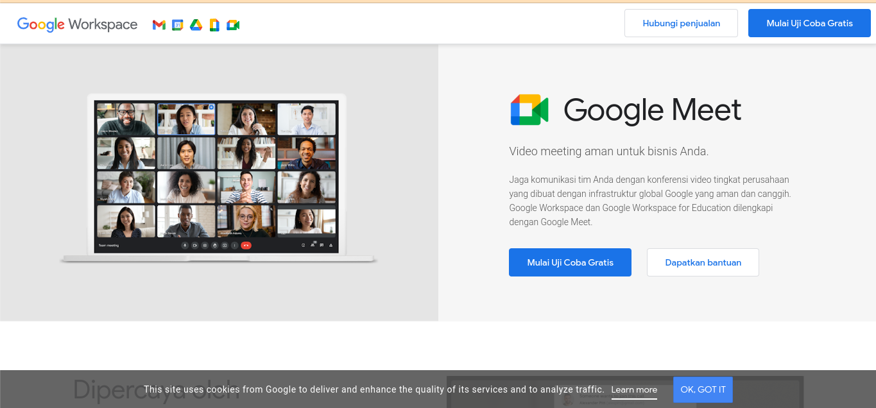Click Mulai Uji Coba Gratis in the navigation bar

(809, 23)
